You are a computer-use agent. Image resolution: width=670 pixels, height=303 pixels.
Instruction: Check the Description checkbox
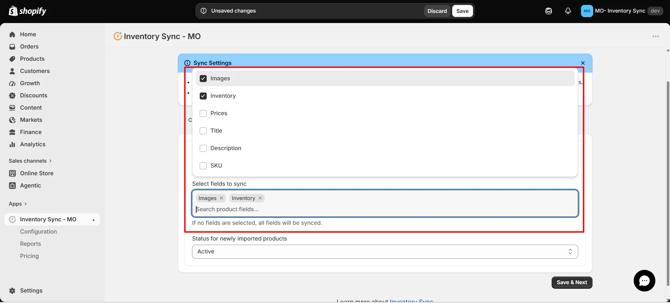click(203, 148)
